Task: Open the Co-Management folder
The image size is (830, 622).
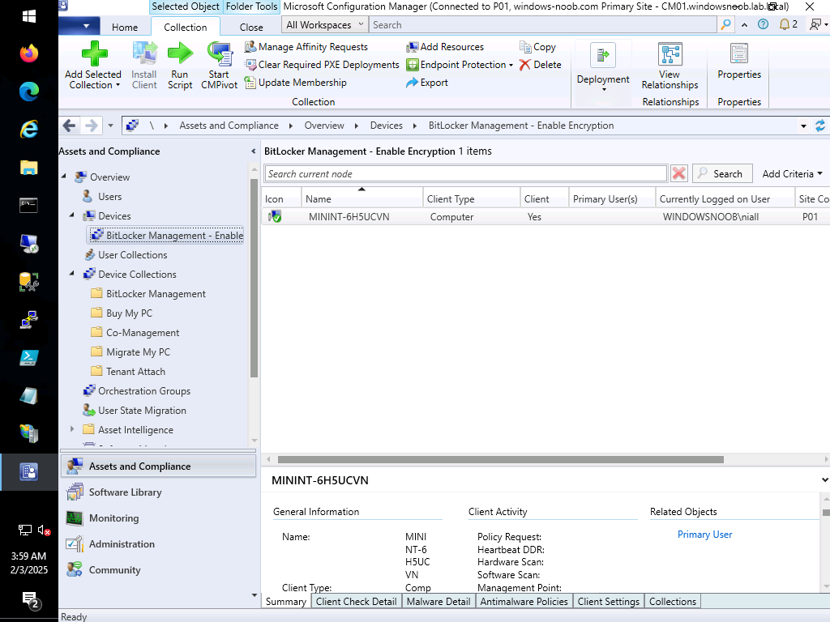Action: 143,333
